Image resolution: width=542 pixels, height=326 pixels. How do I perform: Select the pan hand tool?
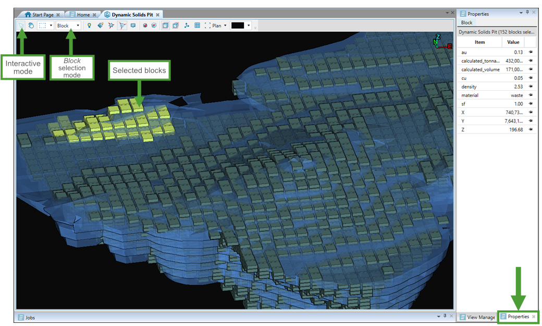31,25
